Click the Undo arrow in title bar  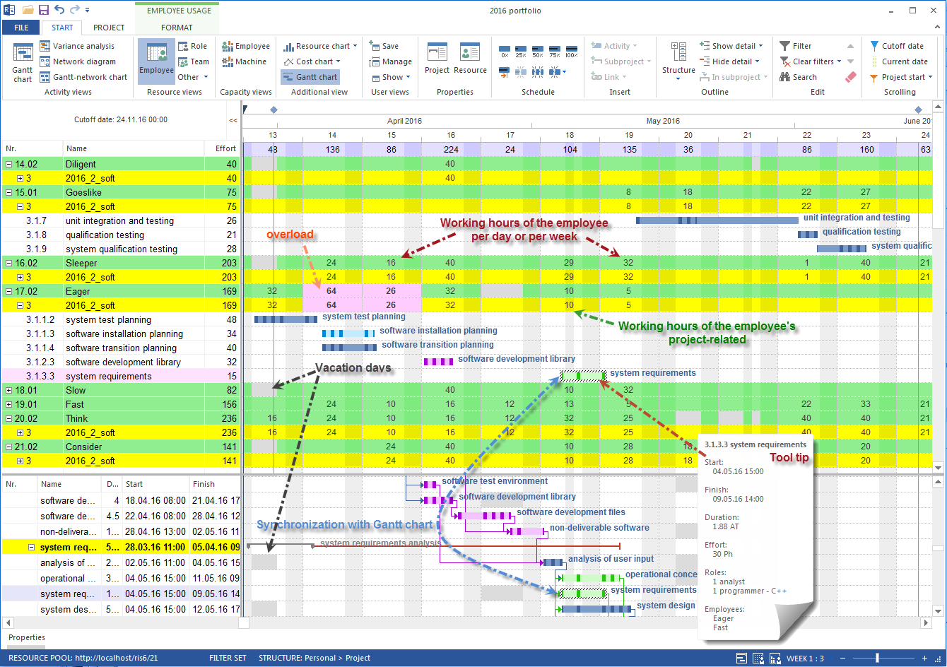coord(59,11)
